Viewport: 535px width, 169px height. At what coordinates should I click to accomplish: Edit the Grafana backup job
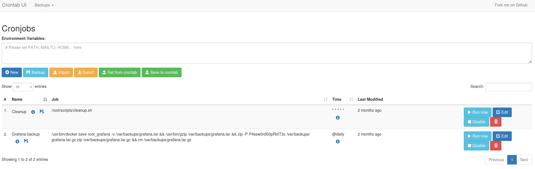coord(502,136)
